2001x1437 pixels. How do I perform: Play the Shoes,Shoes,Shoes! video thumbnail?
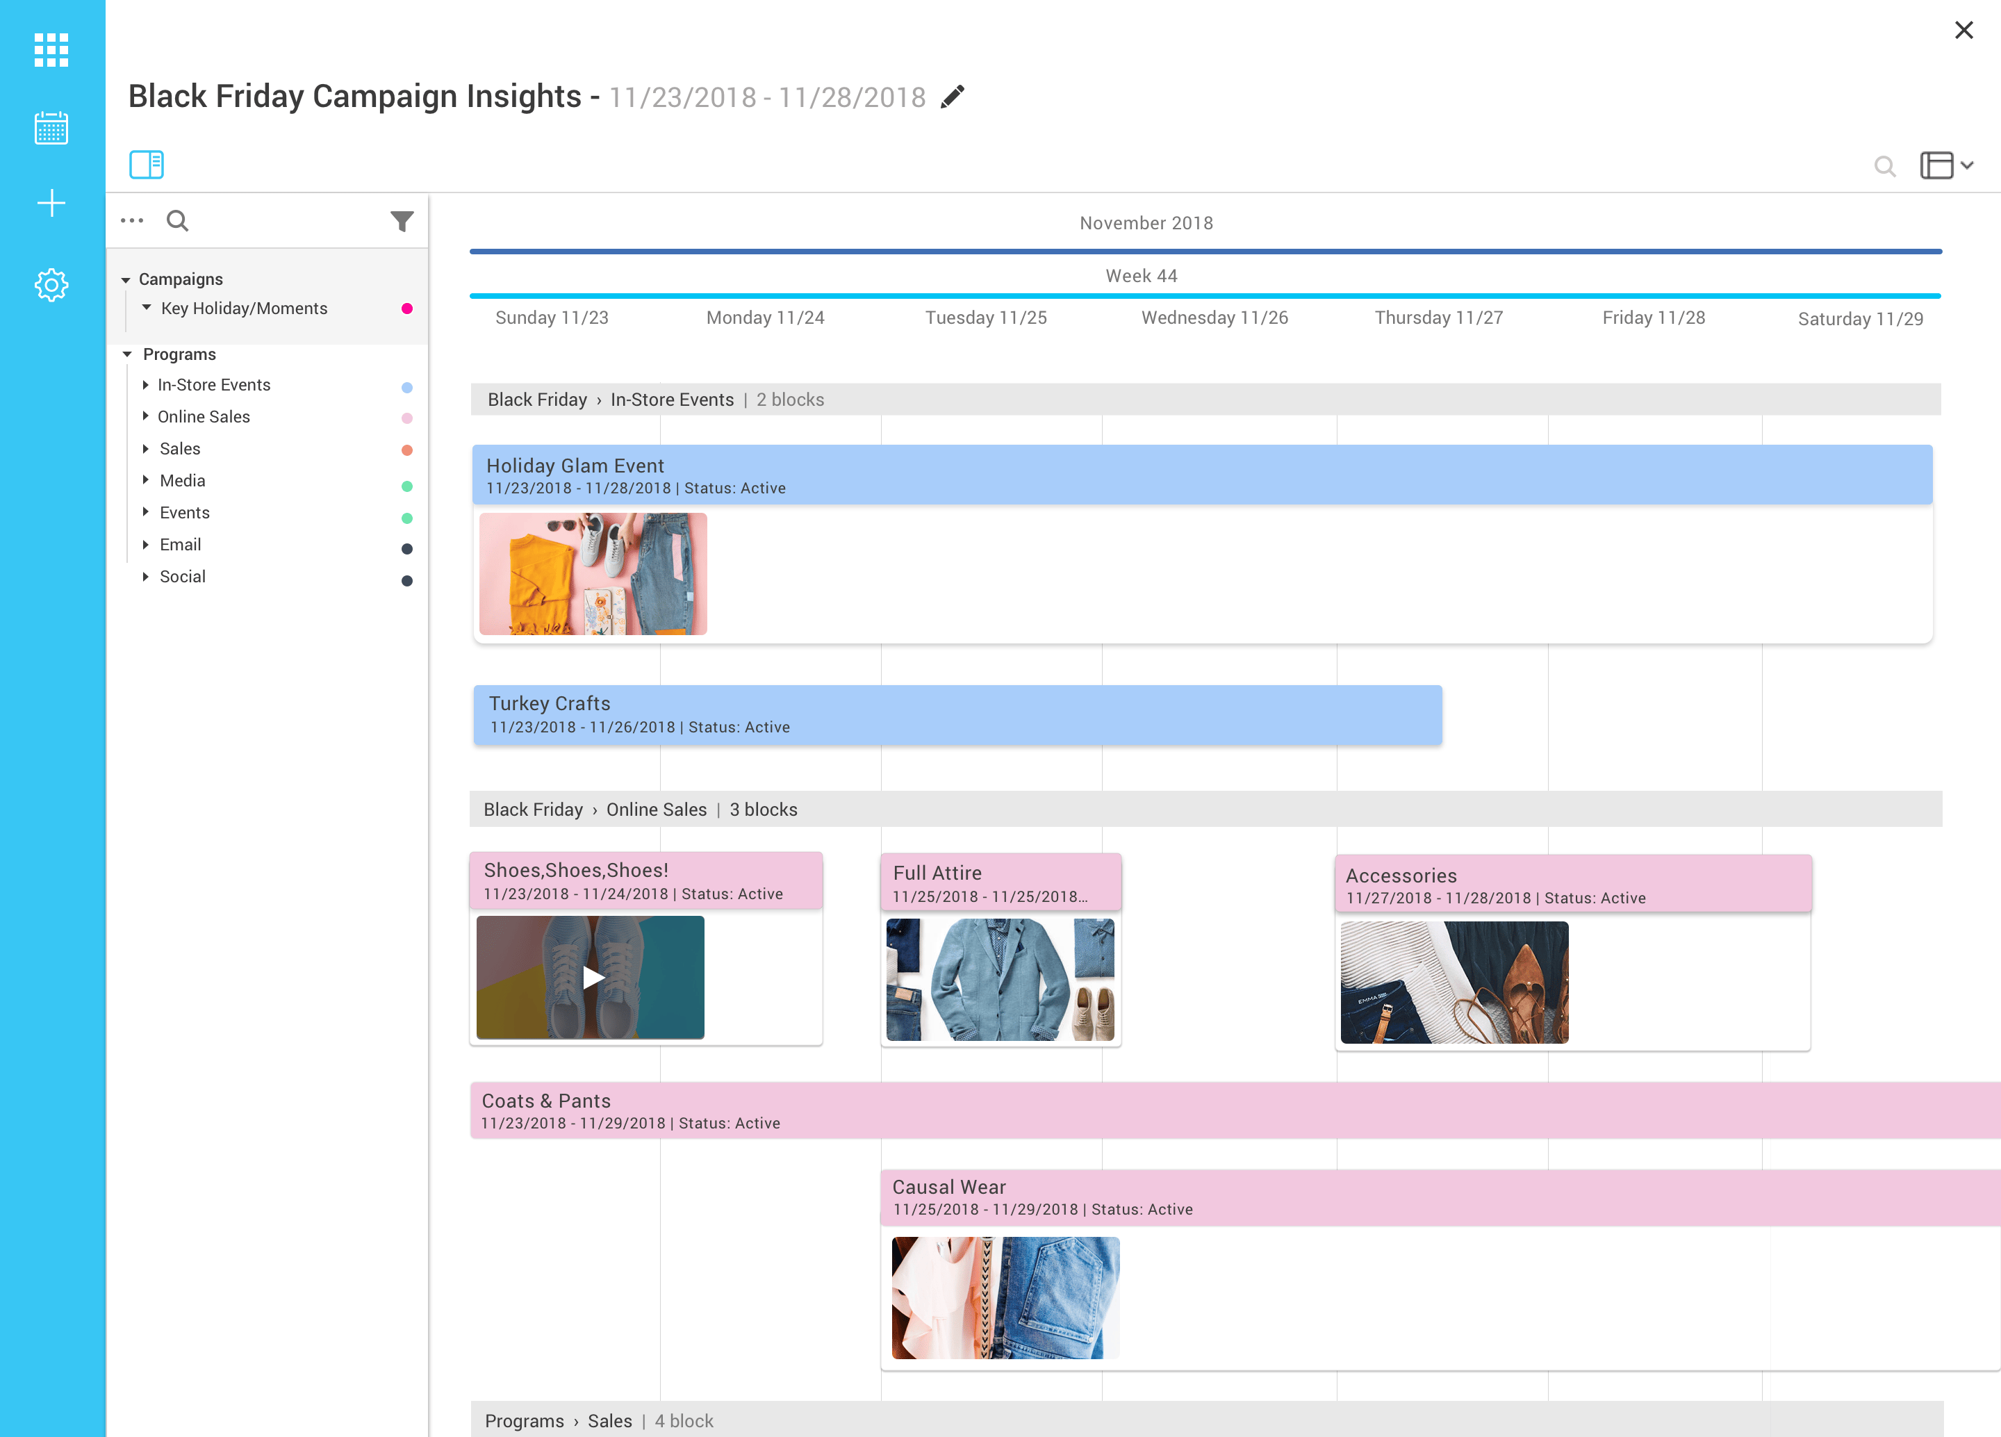tap(593, 978)
